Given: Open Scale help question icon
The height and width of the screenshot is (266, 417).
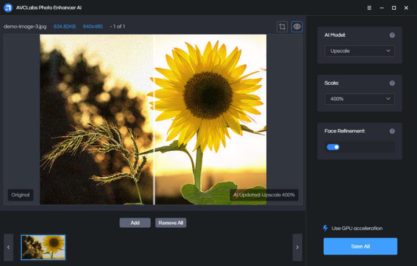Looking at the screenshot, I should click(392, 83).
